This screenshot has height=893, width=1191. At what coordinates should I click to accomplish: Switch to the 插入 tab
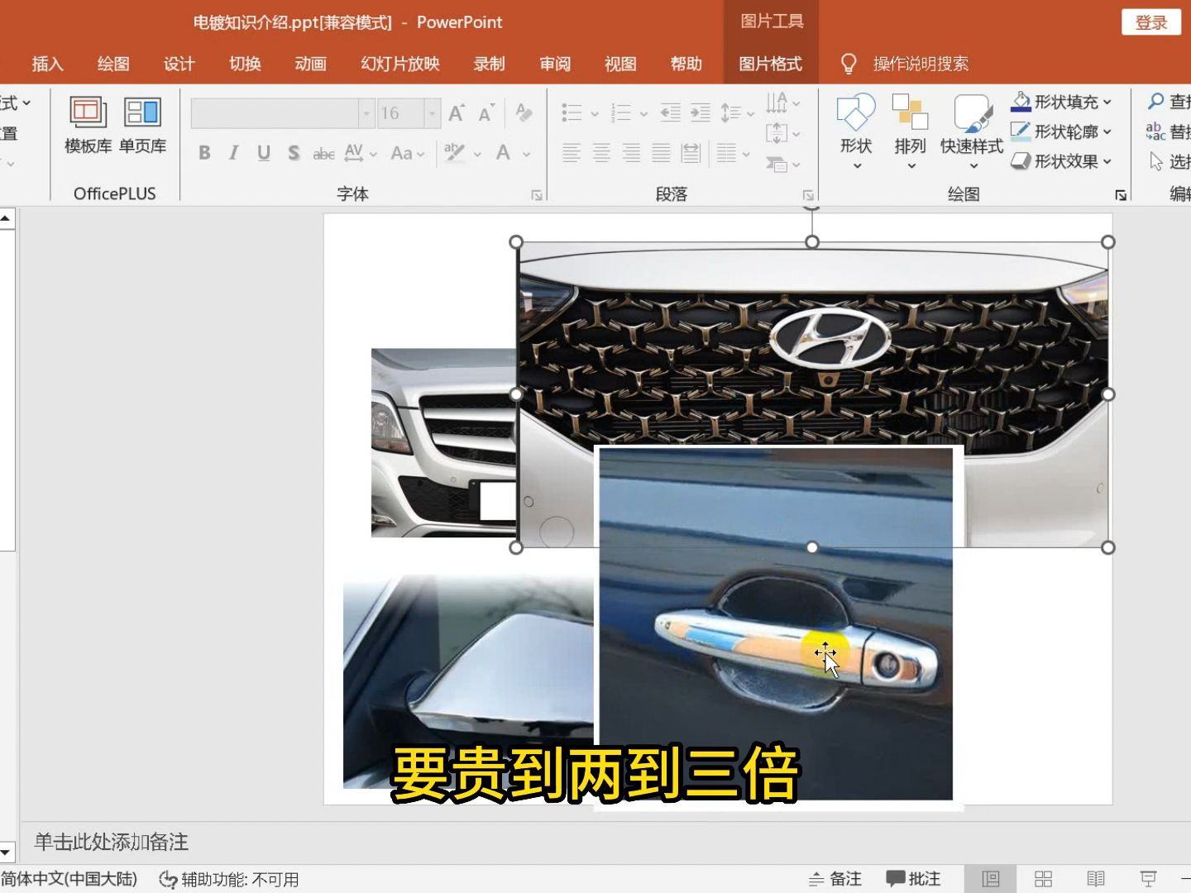47,64
